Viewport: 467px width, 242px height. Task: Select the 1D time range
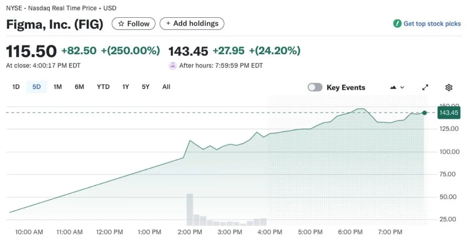tap(16, 87)
